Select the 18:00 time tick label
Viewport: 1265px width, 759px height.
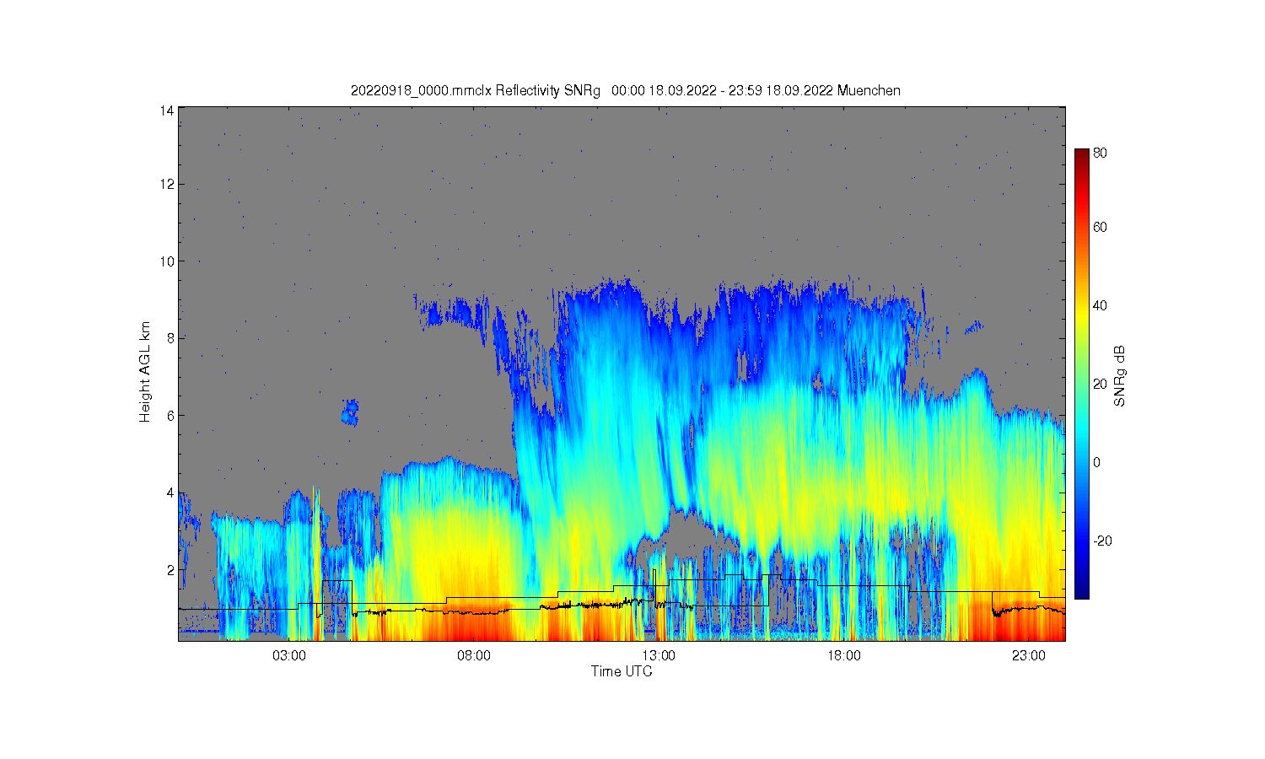coord(843,656)
